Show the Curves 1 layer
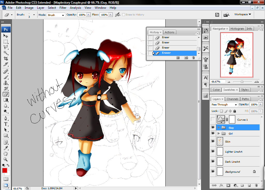This screenshot has width=265, height=190. pyautogui.click(x=213, y=119)
